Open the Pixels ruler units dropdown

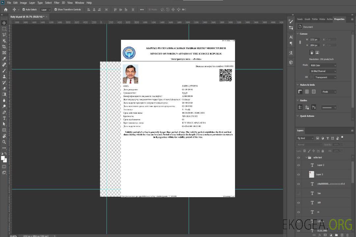click(x=329, y=92)
